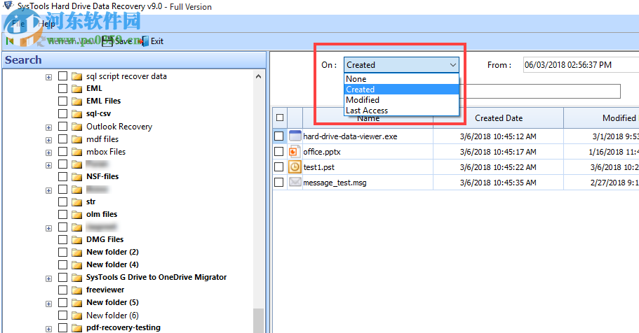Image resolution: width=639 pixels, height=333 pixels.
Task: Choose Modified in the date filter list
Action: point(401,100)
